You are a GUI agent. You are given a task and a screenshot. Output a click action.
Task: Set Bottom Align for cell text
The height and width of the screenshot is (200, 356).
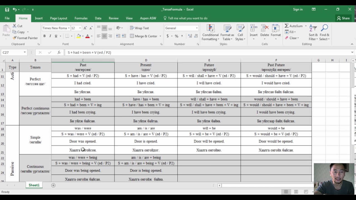point(110,28)
